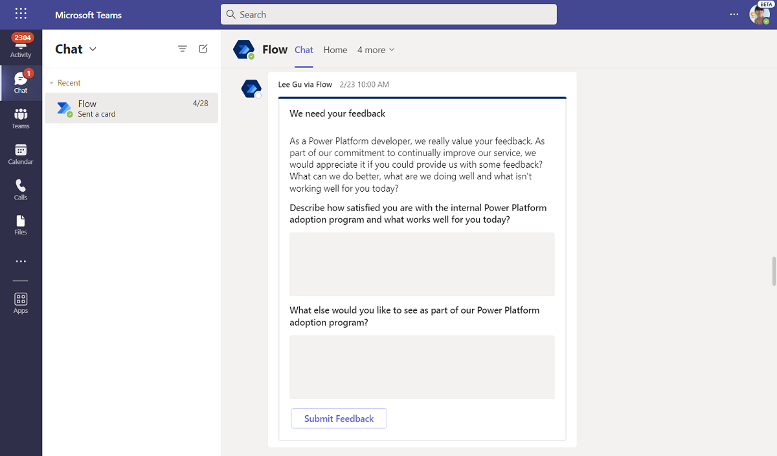Image resolution: width=777 pixels, height=456 pixels.
Task: Click the 2/23 10:00 AM timestamp
Action: [365, 84]
